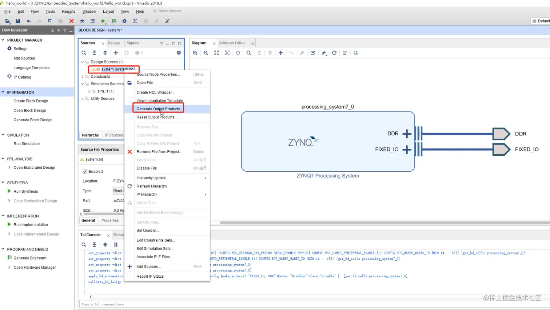The height and width of the screenshot is (310, 550).
Task: Click Zoom Fit icon in Diagram toolbar
Action: coord(216,53)
